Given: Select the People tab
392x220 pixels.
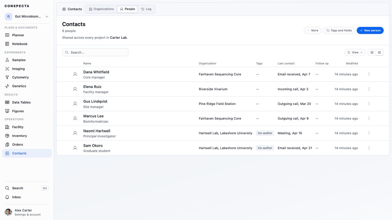Looking at the screenshot, I should [127, 9].
